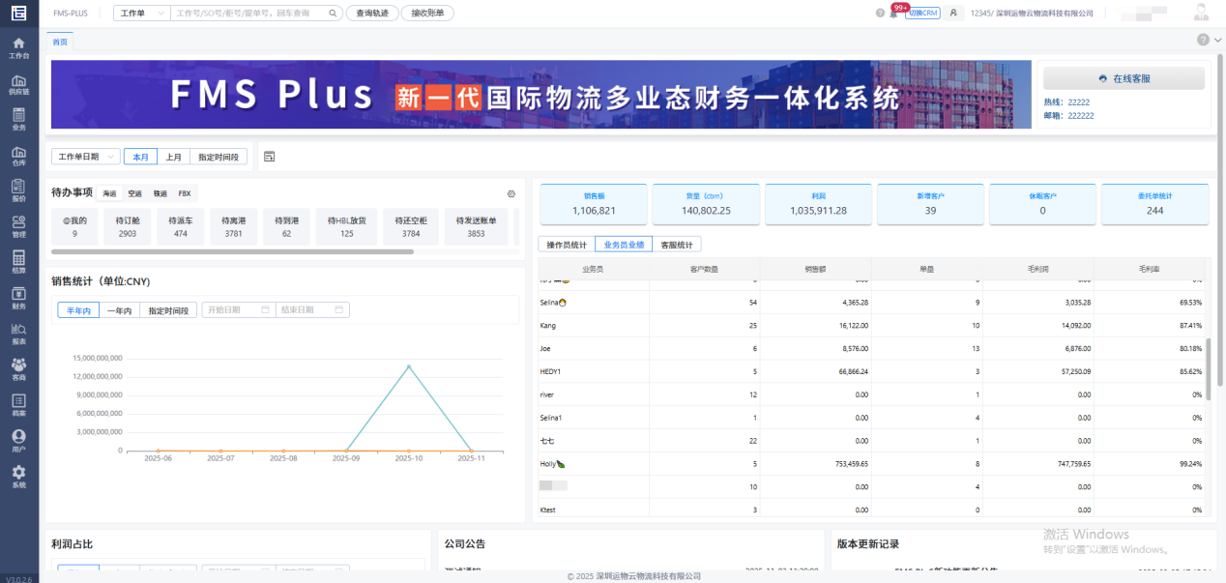This screenshot has height=583, width=1226.
Task: Click the 系统 settings gear in sidebar
Action: coord(18,476)
